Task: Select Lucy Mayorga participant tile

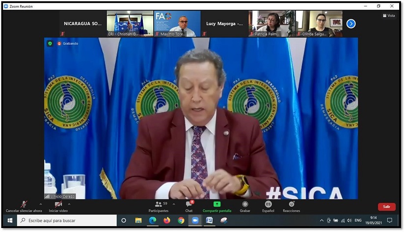Action: tap(224, 24)
